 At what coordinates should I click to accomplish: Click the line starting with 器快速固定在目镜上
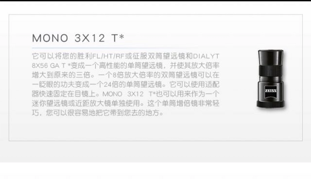[x=126, y=94]
